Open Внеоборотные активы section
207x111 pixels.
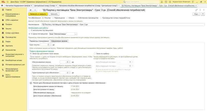[x=14, y=60]
